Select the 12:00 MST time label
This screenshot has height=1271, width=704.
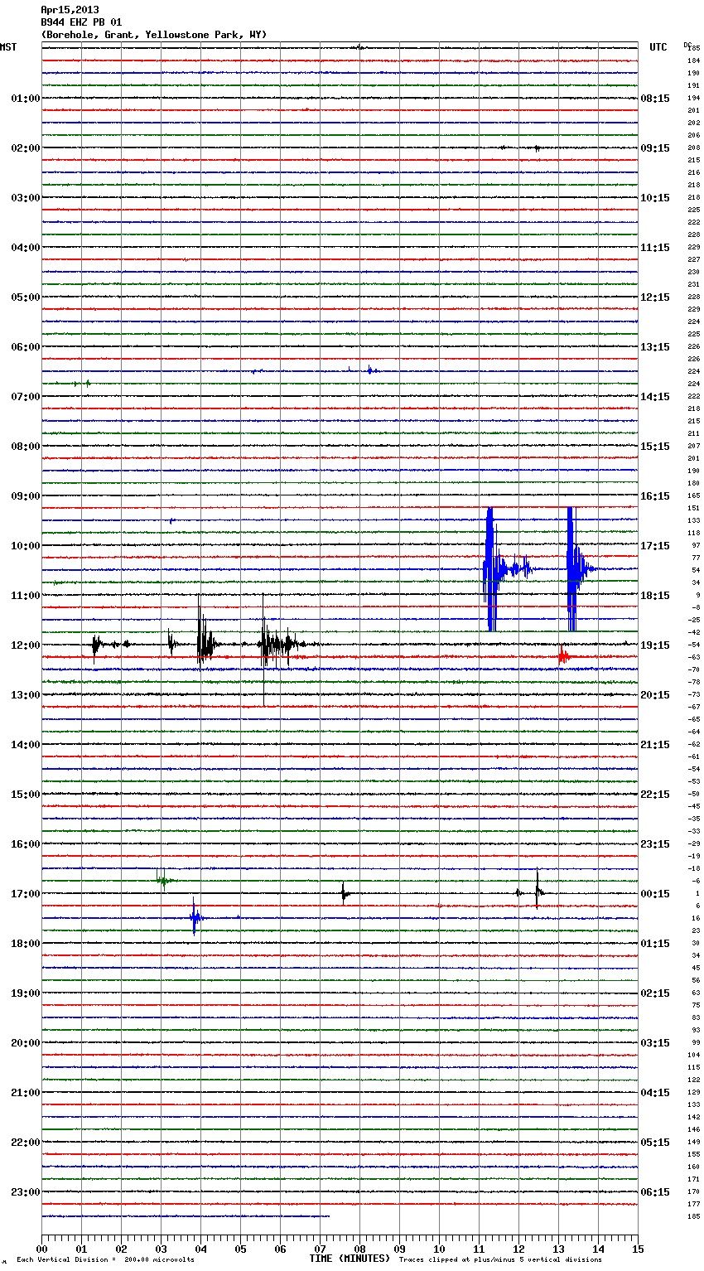[25, 645]
